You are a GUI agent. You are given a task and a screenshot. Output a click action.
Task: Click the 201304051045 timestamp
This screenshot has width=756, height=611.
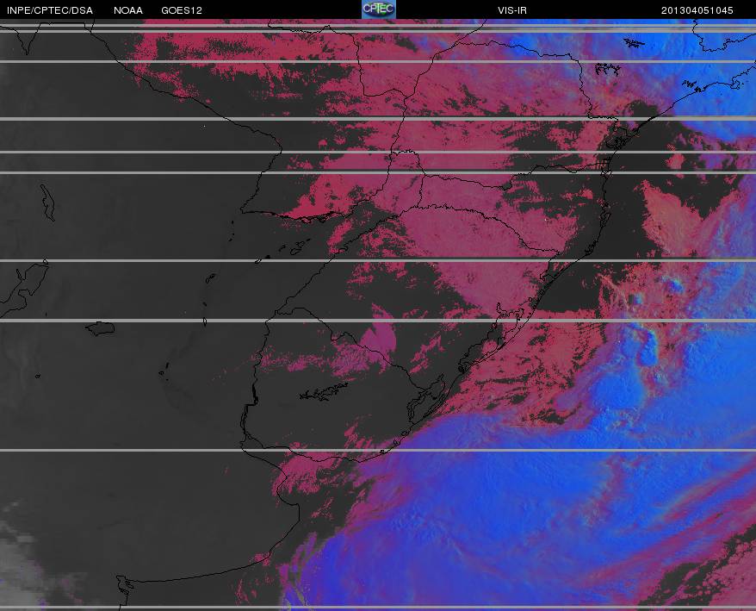pyautogui.click(x=697, y=10)
